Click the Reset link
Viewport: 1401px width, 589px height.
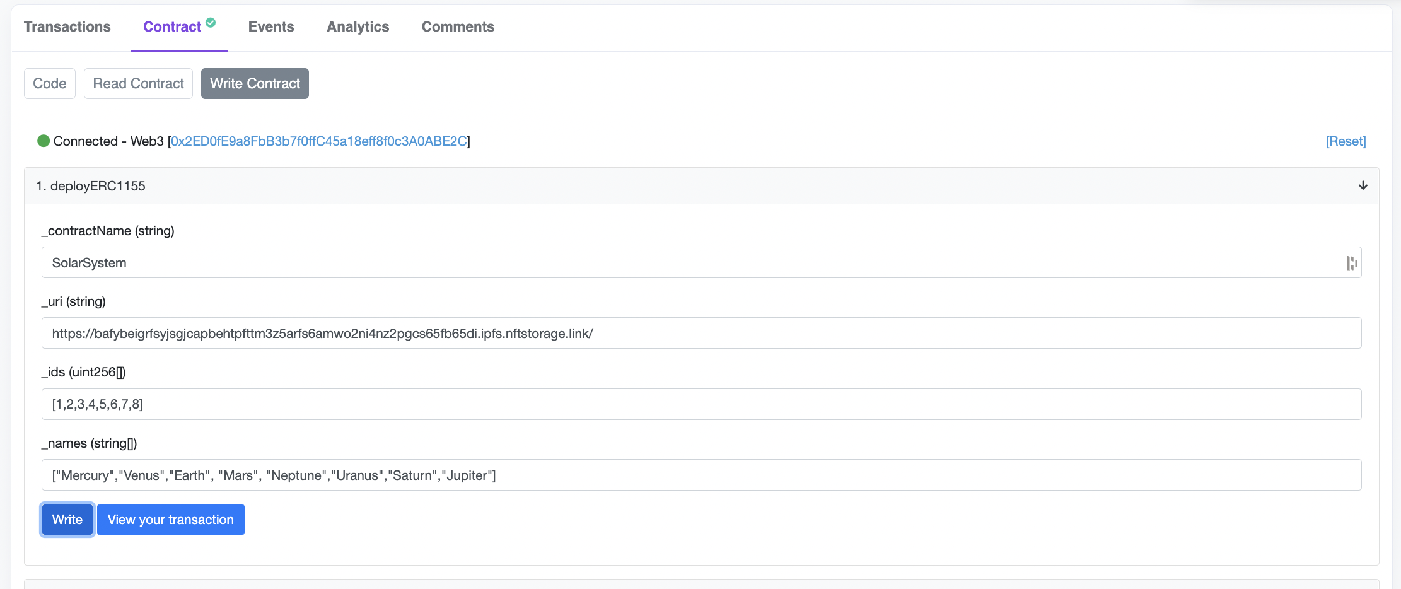(x=1346, y=141)
